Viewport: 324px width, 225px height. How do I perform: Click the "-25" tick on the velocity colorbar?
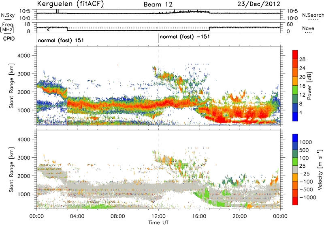tap(305, 173)
